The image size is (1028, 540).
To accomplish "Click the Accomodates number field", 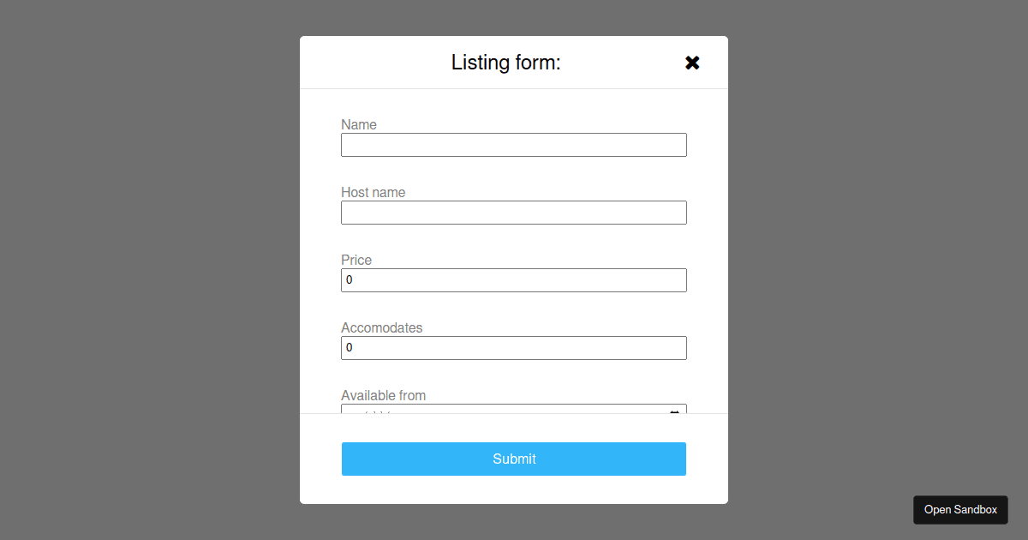I will (514, 347).
